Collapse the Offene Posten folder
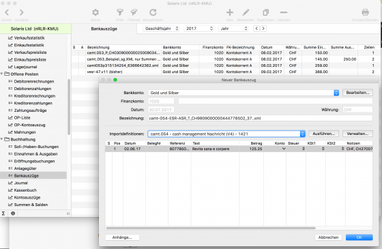Image resolution: width=382 pixels, height=249 pixels. coord(1,74)
